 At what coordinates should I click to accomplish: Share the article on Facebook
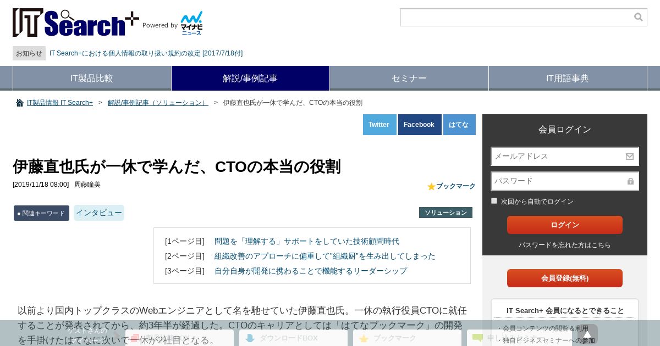coord(420,125)
